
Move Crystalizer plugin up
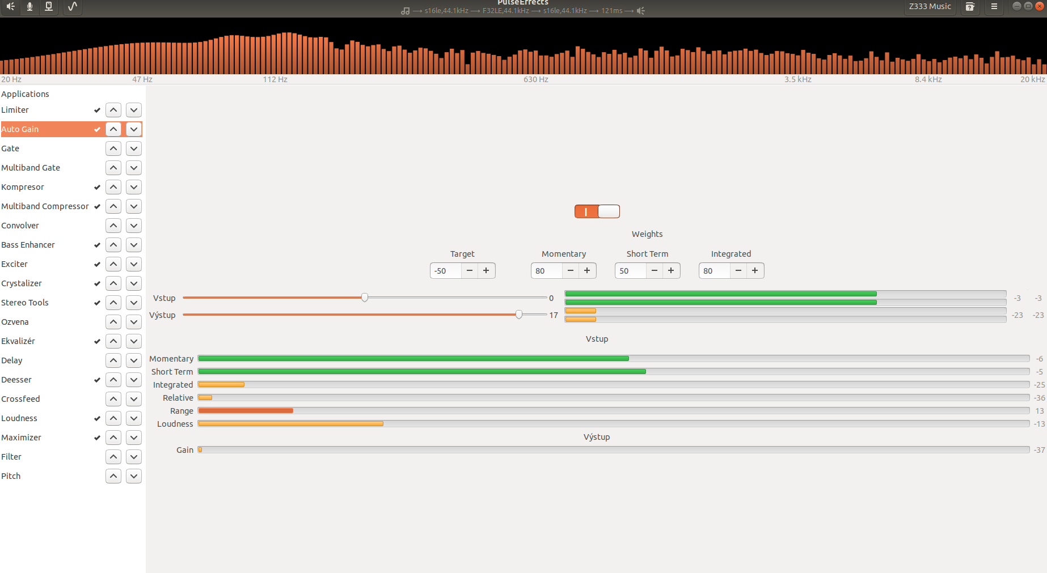click(113, 283)
